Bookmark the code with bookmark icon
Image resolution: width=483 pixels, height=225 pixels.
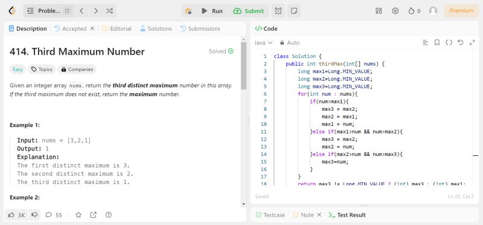coord(437,43)
